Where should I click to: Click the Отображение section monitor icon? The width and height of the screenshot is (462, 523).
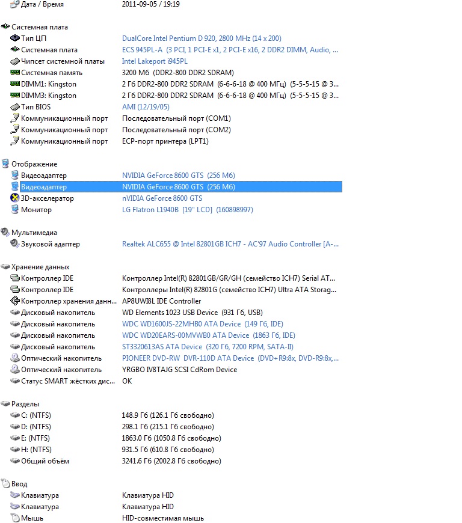pyautogui.click(x=5, y=164)
